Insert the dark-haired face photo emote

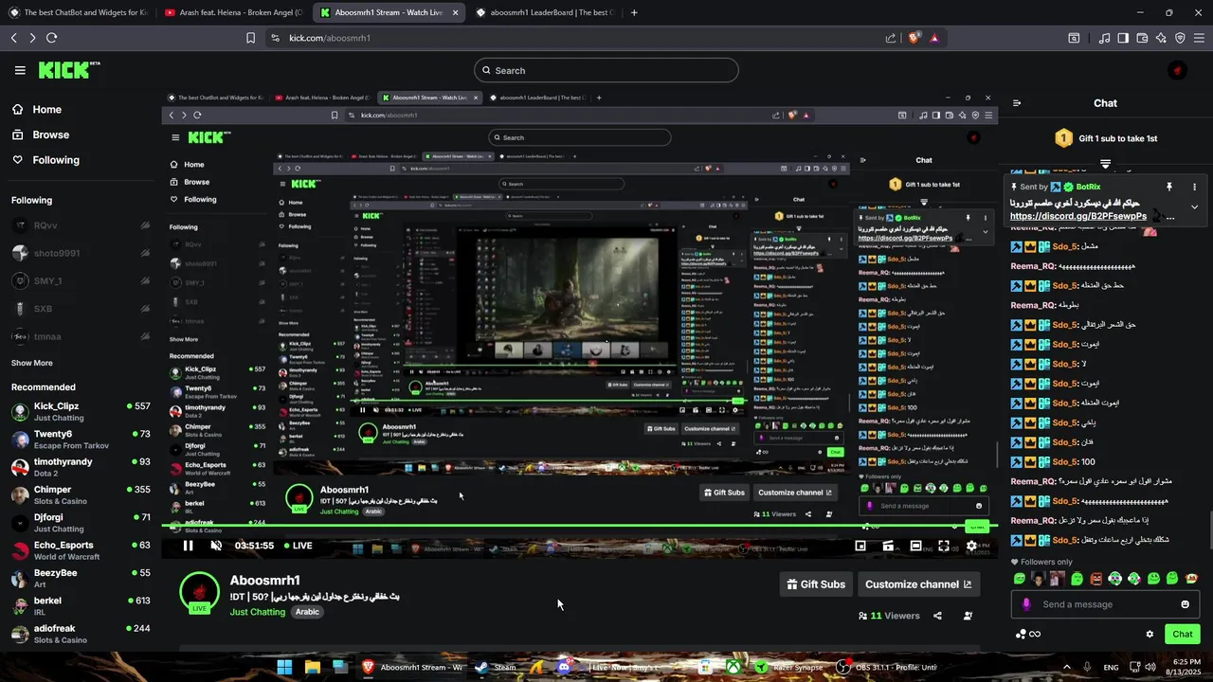click(1039, 578)
